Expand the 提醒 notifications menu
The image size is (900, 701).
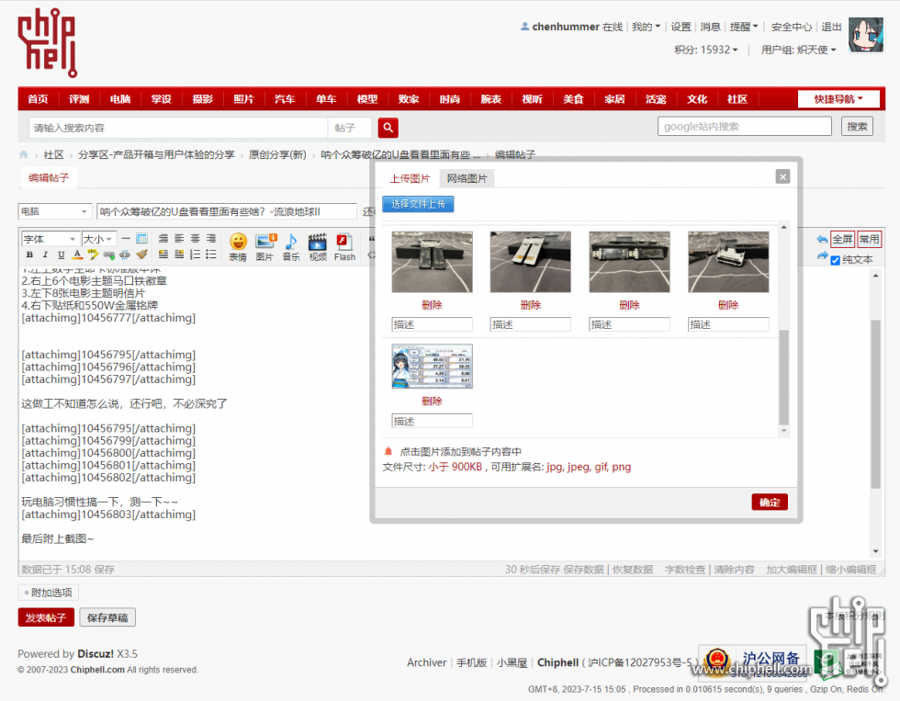pos(744,27)
